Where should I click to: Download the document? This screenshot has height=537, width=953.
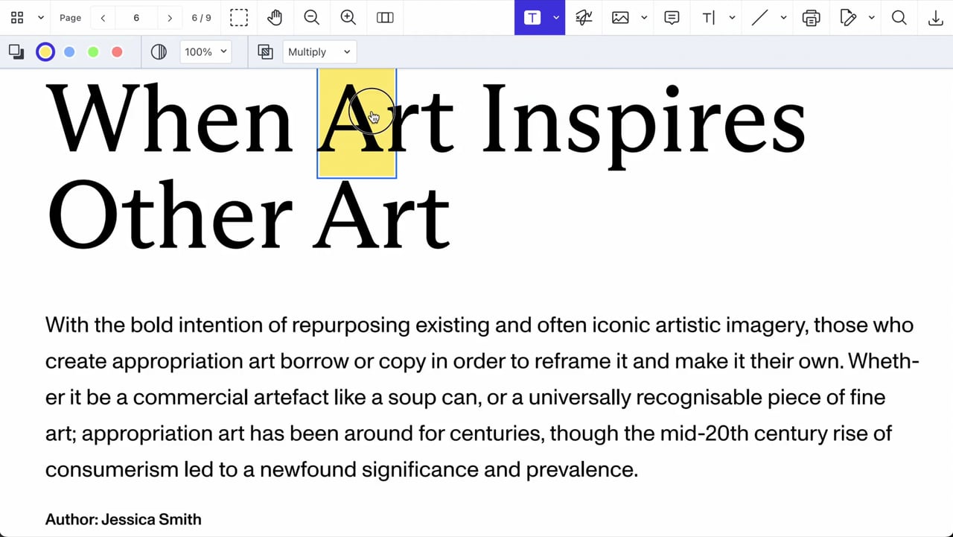[936, 18]
